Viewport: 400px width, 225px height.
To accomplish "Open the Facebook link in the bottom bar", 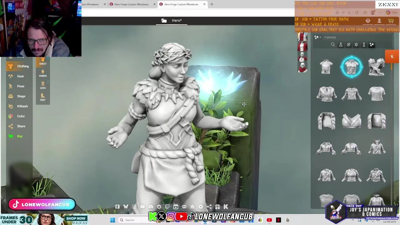I will pos(117,207).
